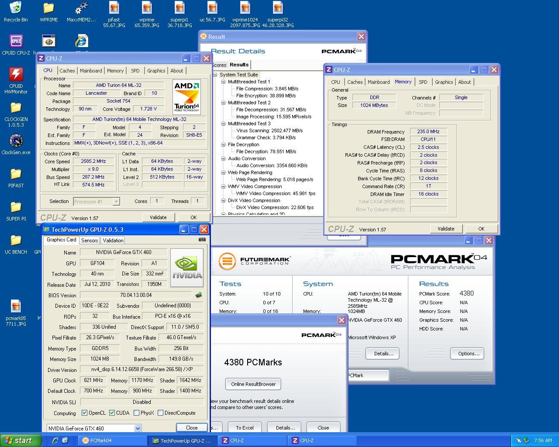Collapse the System Test Suite tree node
Image resolution: width=559 pixels, height=447 pixels.
(x=215, y=75)
